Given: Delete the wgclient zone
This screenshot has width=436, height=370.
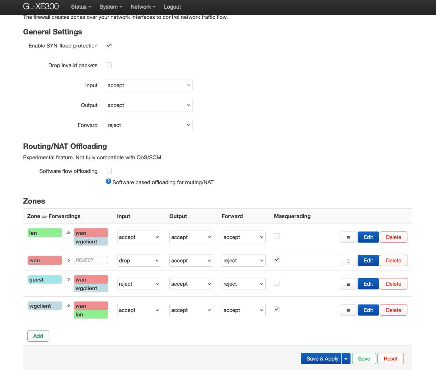Looking at the screenshot, I should tap(393, 310).
